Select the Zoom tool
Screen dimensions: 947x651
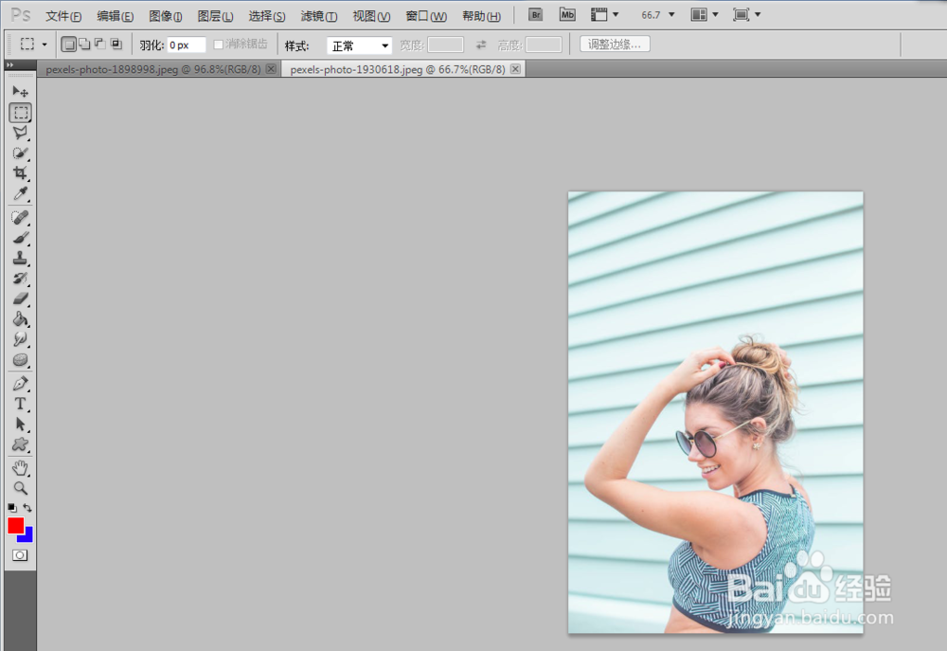pyautogui.click(x=21, y=488)
